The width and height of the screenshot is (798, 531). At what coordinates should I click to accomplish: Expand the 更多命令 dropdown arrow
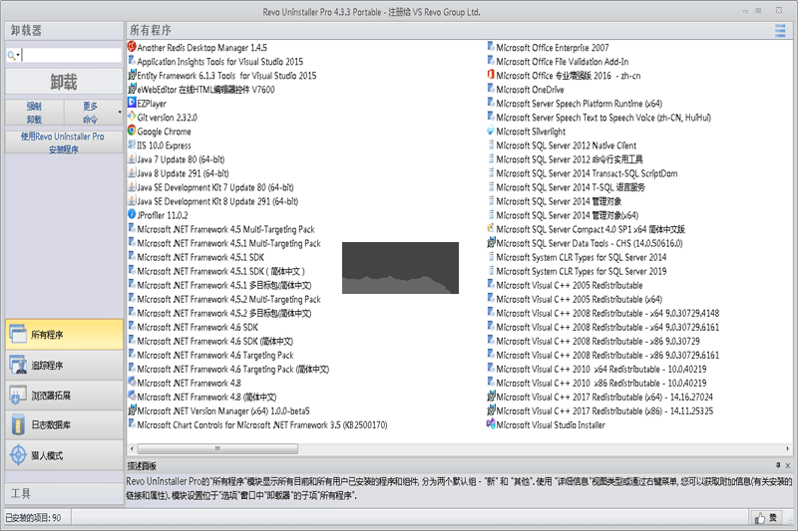(120, 113)
